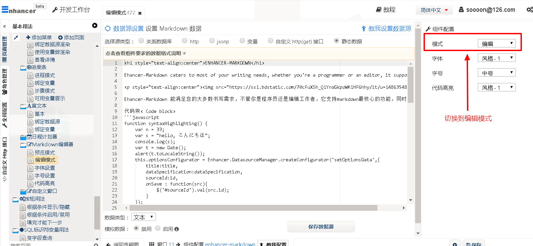The height and width of the screenshot is (246, 533).
Task: Click the info icon next to 启用
Action: (x=177, y=229)
